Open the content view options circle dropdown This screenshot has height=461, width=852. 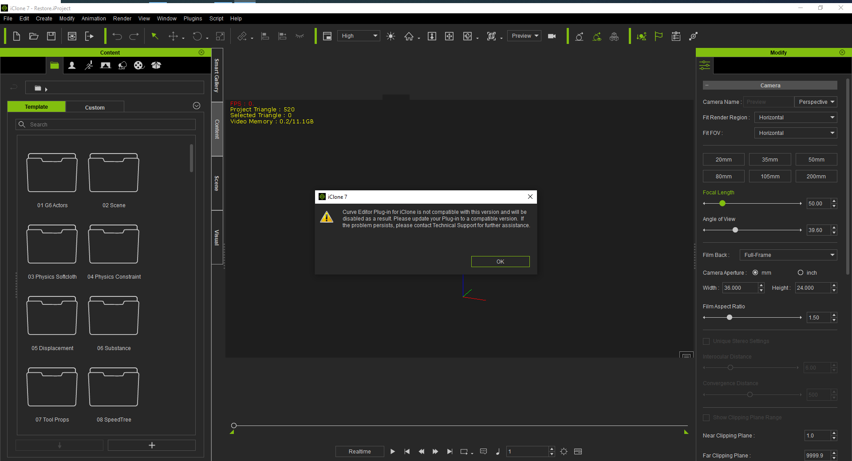(197, 106)
